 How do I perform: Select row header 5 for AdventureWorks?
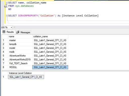[5, 56]
